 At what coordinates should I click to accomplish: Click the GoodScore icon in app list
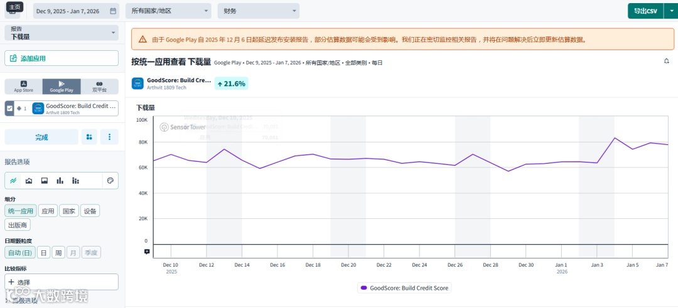(x=38, y=109)
